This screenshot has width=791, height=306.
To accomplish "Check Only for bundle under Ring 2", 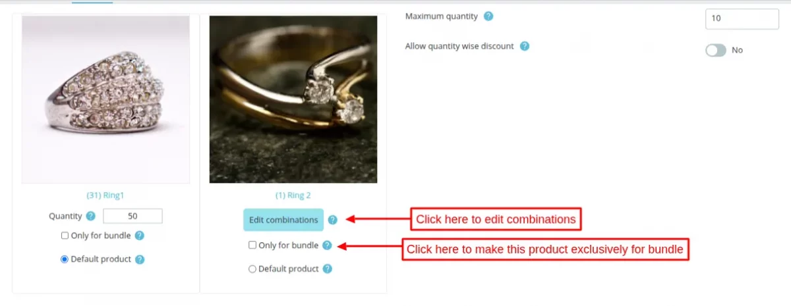I will click(x=252, y=245).
